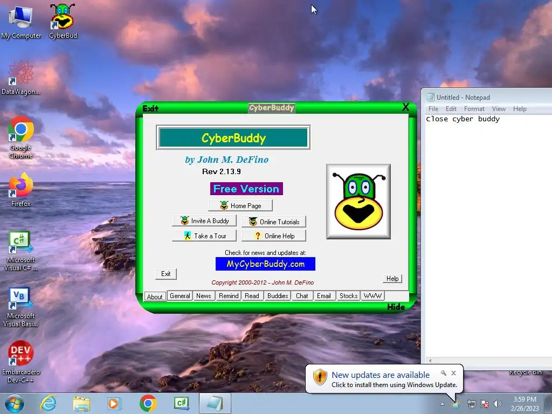Click the volume speaker tray icon

point(497,404)
